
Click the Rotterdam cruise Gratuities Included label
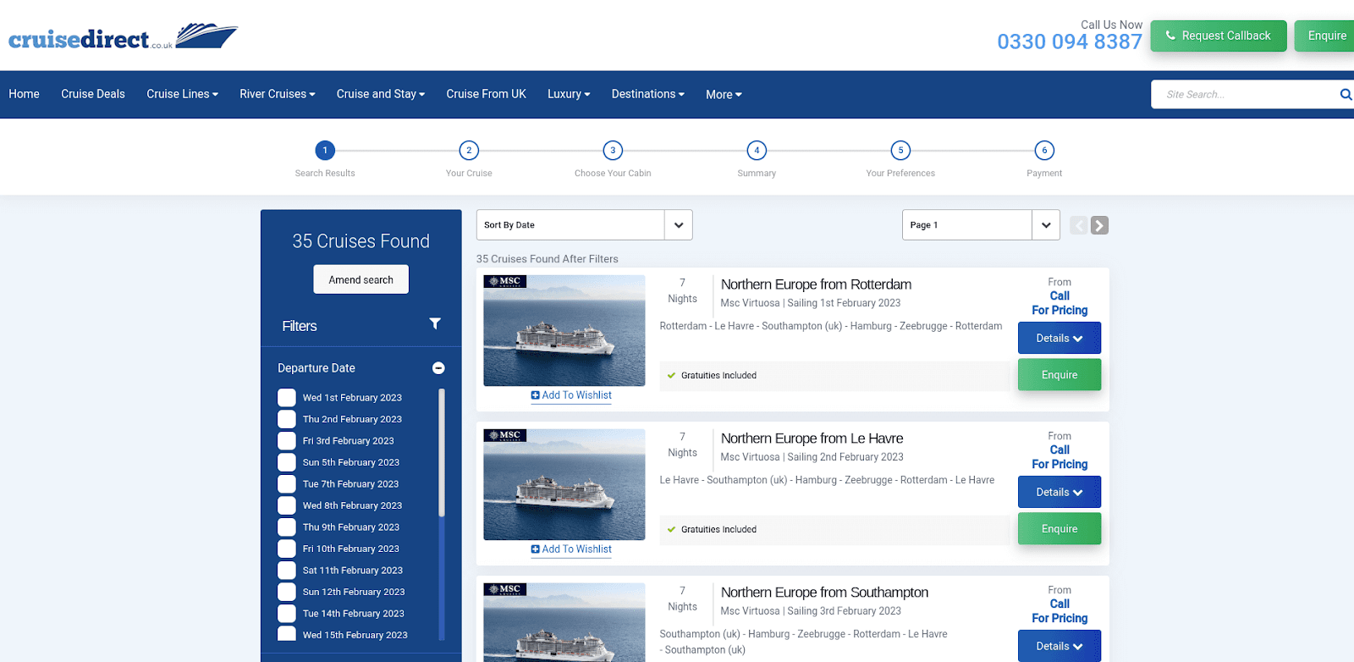(x=718, y=375)
